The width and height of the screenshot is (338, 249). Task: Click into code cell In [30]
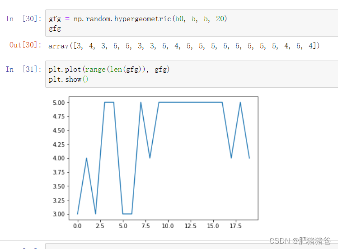tap(192, 23)
